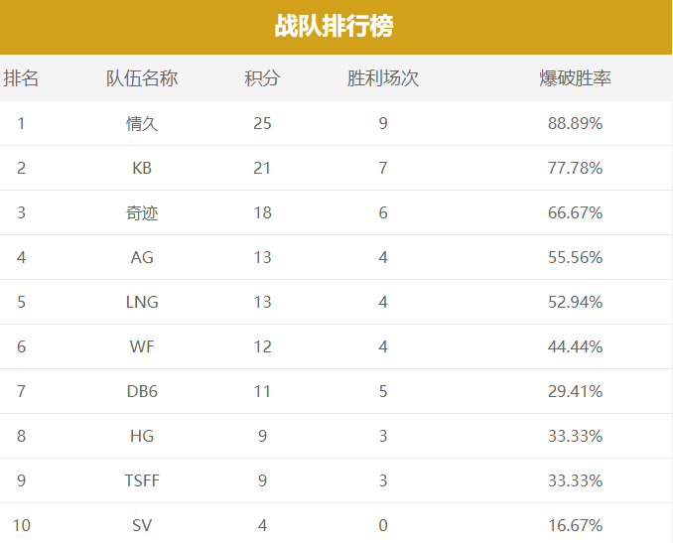Select the 奇迹 team name
The width and height of the screenshot is (673, 543).
[x=142, y=212]
